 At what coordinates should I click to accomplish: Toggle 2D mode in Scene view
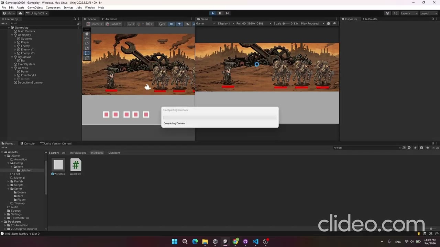171,24
